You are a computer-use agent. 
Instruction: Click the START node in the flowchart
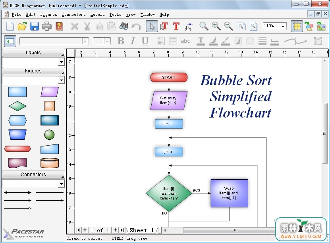click(169, 77)
